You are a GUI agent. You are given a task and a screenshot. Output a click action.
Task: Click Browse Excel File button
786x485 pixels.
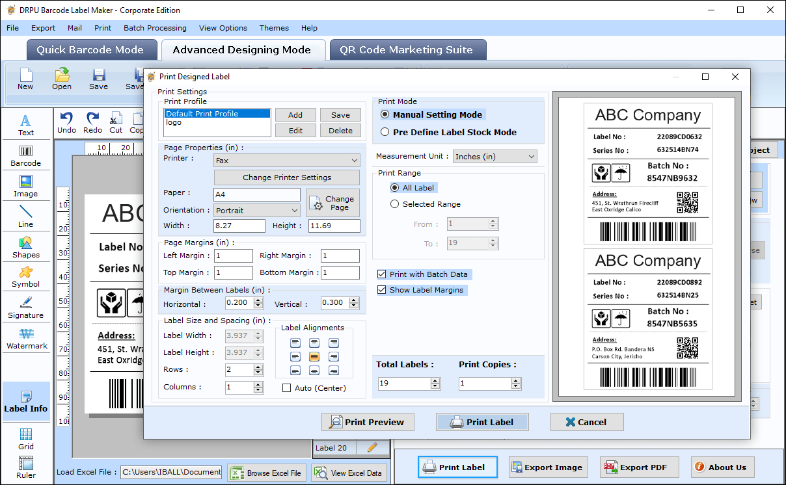tap(267, 473)
